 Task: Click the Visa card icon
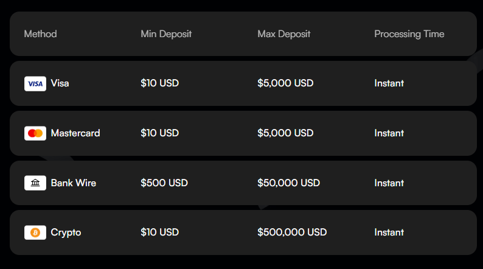[x=35, y=83]
